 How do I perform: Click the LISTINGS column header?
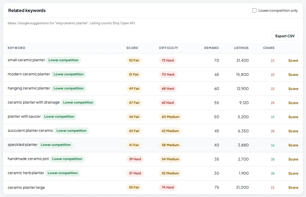[241, 48]
